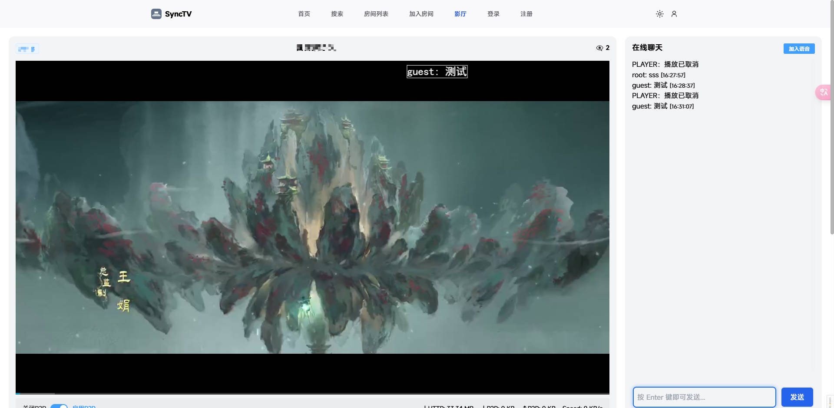This screenshot has width=834, height=408.
Task: Click the pink translate floating icon
Action: pos(824,92)
